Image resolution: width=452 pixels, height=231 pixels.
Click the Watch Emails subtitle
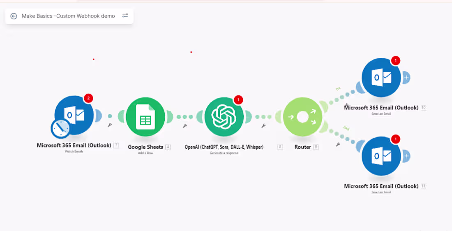click(74, 152)
